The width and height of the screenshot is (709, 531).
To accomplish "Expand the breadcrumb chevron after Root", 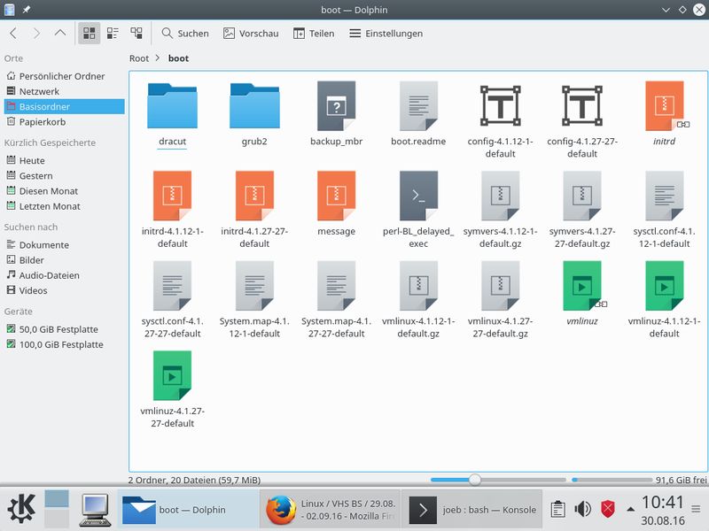I will point(158,58).
